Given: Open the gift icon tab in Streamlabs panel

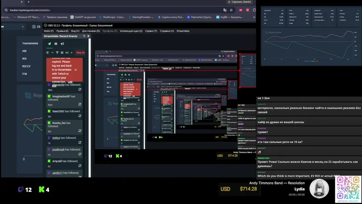Looking at the screenshot, I should (56, 44).
